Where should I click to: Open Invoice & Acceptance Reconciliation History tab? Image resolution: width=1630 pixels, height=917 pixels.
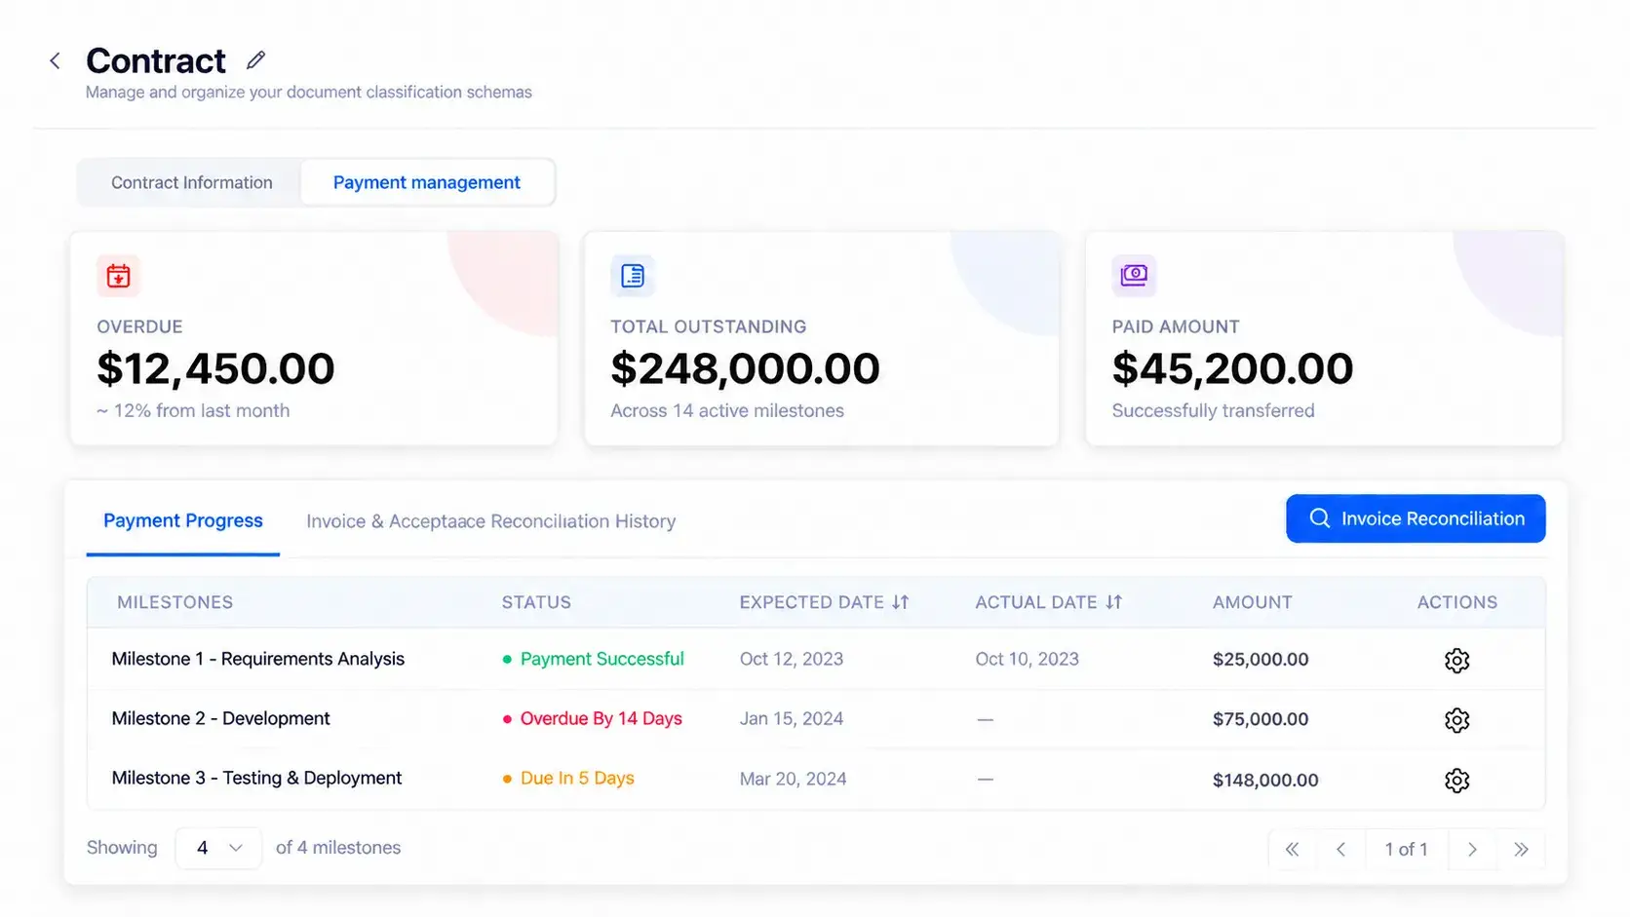coord(491,521)
